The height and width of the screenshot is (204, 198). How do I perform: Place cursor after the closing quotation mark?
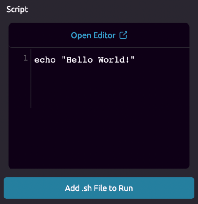[135, 60]
